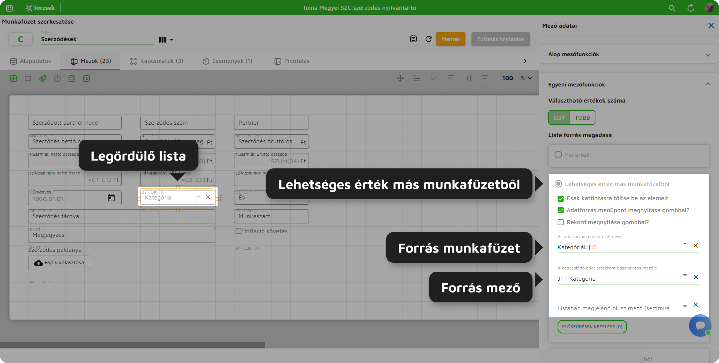Click the refresh icon in top bar
This screenshot has width=719, height=363.
(691, 8)
